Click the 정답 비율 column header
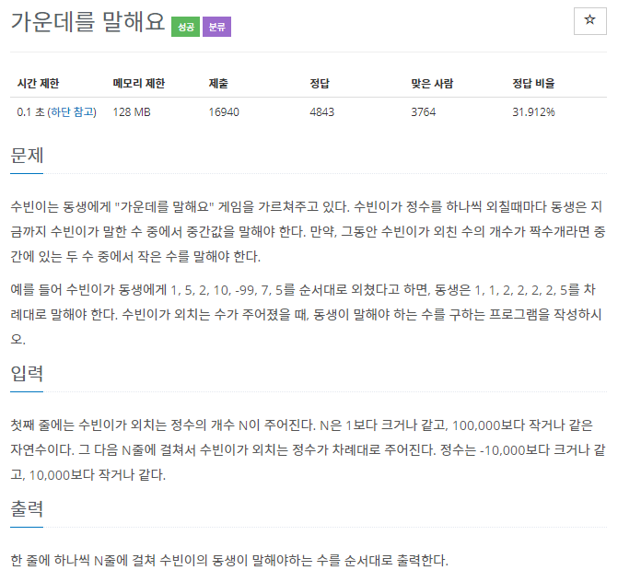The height and width of the screenshot is (582, 618). coord(533,84)
